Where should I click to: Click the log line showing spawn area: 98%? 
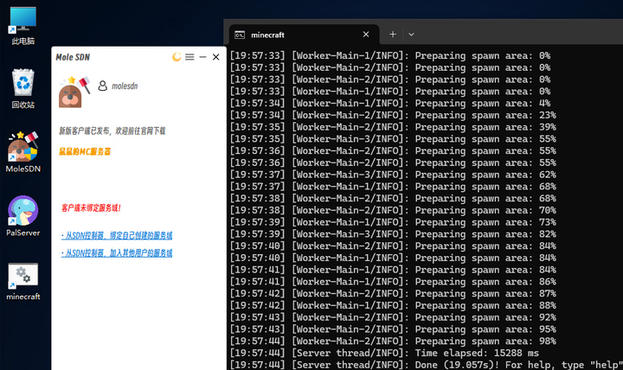[x=393, y=341]
